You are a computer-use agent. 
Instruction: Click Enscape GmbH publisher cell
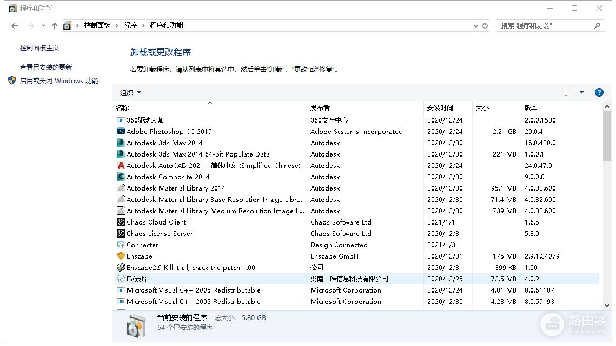pyautogui.click(x=334, y=256)
